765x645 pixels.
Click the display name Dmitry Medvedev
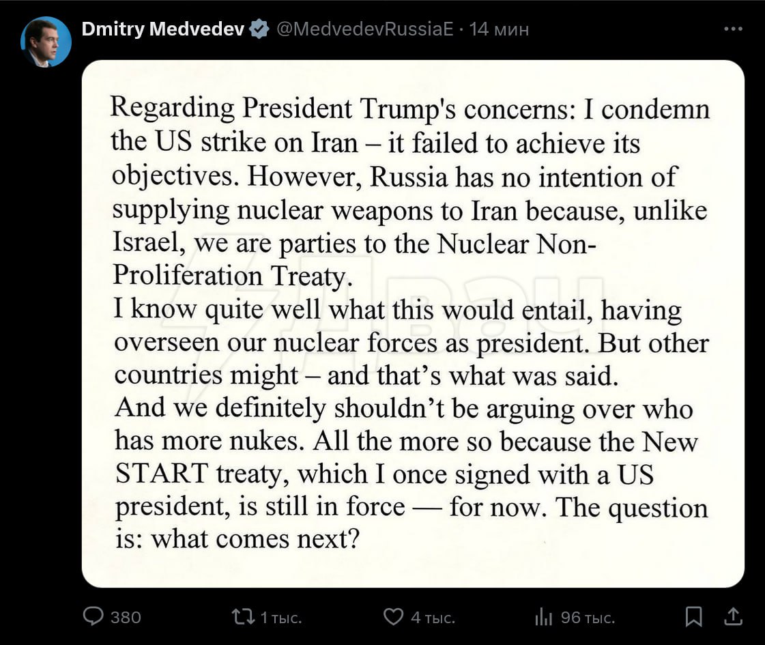click(x=162, y=29)
